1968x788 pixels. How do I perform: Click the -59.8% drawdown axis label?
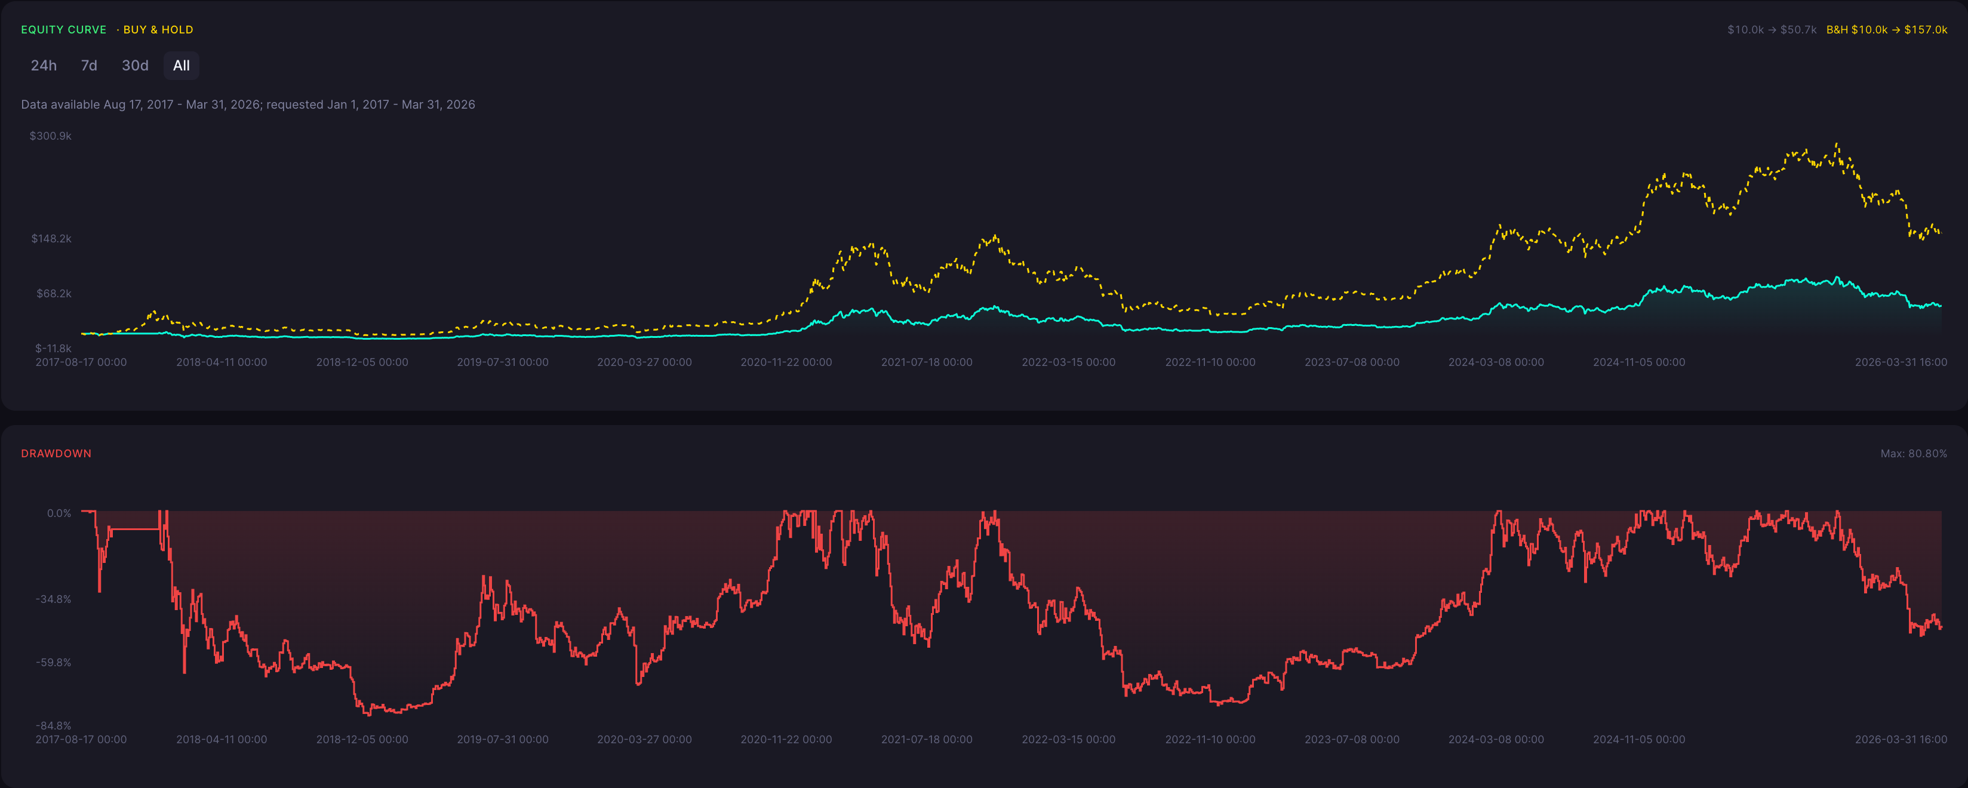tap(54, 663)
